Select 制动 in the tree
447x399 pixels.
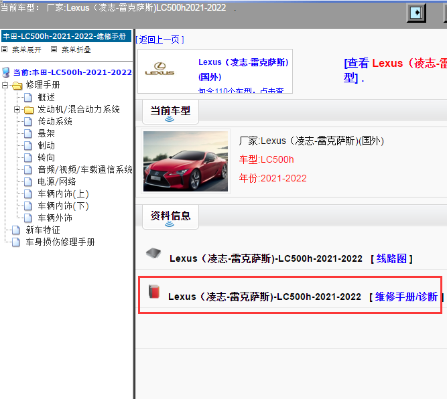(x=46, y=145)
